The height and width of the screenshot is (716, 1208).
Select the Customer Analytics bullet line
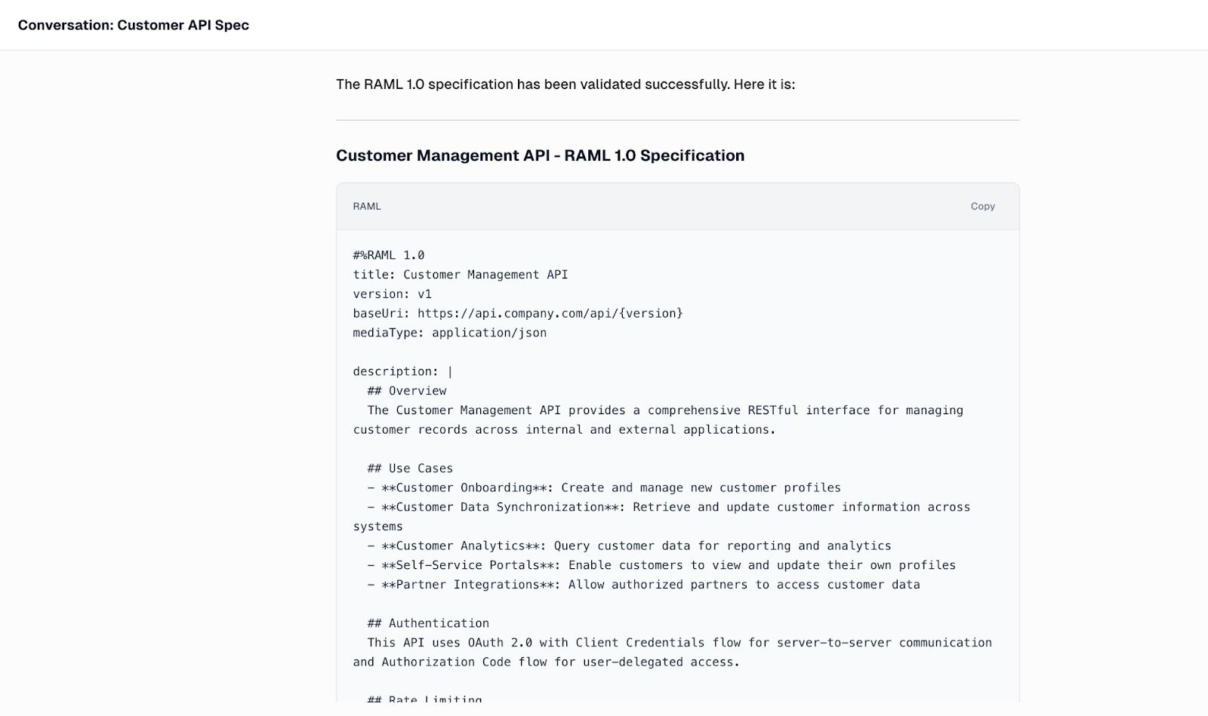point(629,545)
